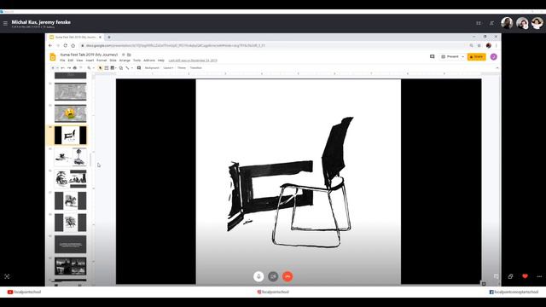Screen dimensions: 546x307
Task: Click the insert image icon
Action: (112, 68)
